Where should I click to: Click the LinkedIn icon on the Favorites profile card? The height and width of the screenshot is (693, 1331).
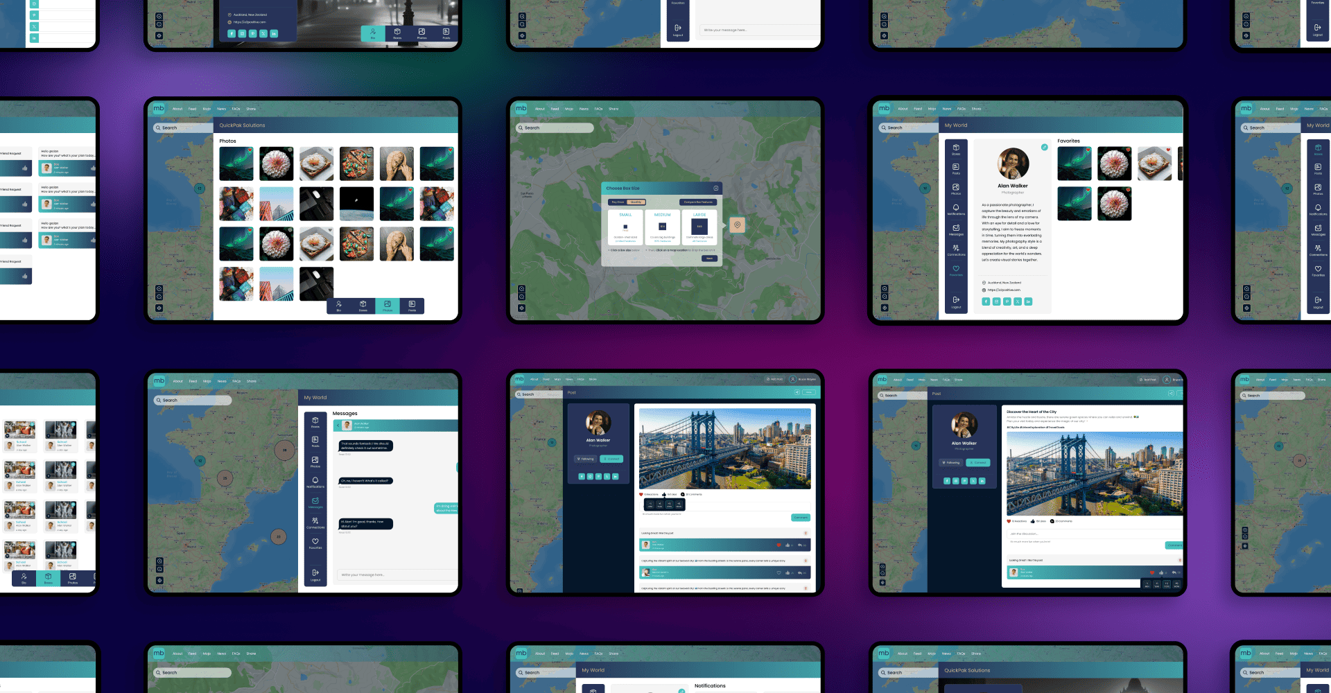1028,301
